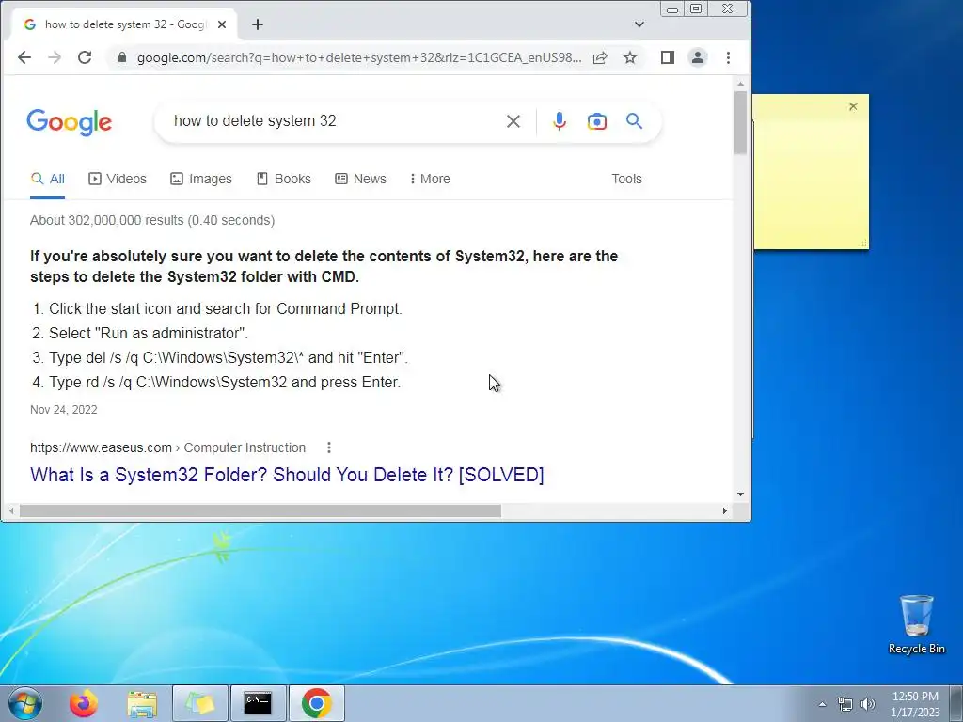
Task: Open the Chrome profile avatar
Action: (x=698, y=57)
